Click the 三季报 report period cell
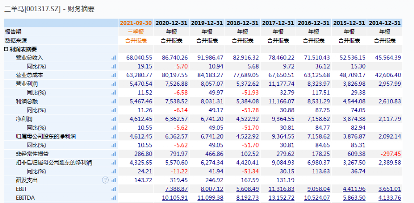 coord(136,32)
